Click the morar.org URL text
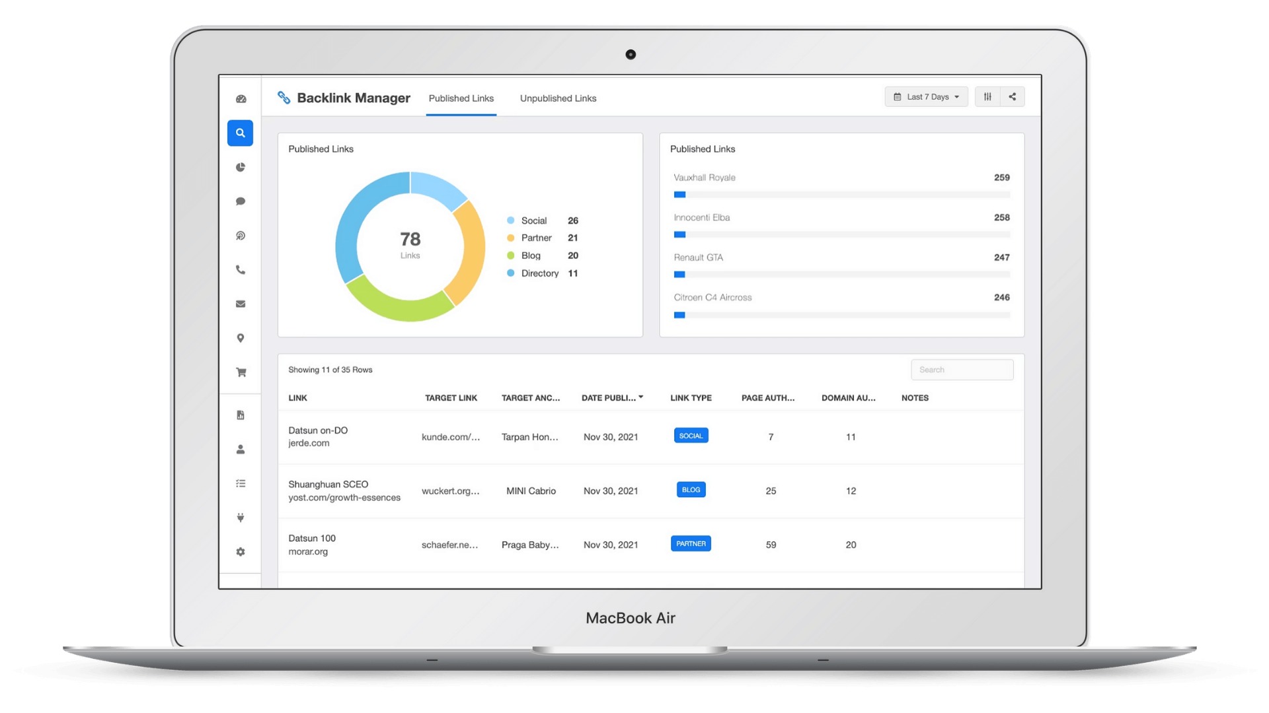 point(308,552)
